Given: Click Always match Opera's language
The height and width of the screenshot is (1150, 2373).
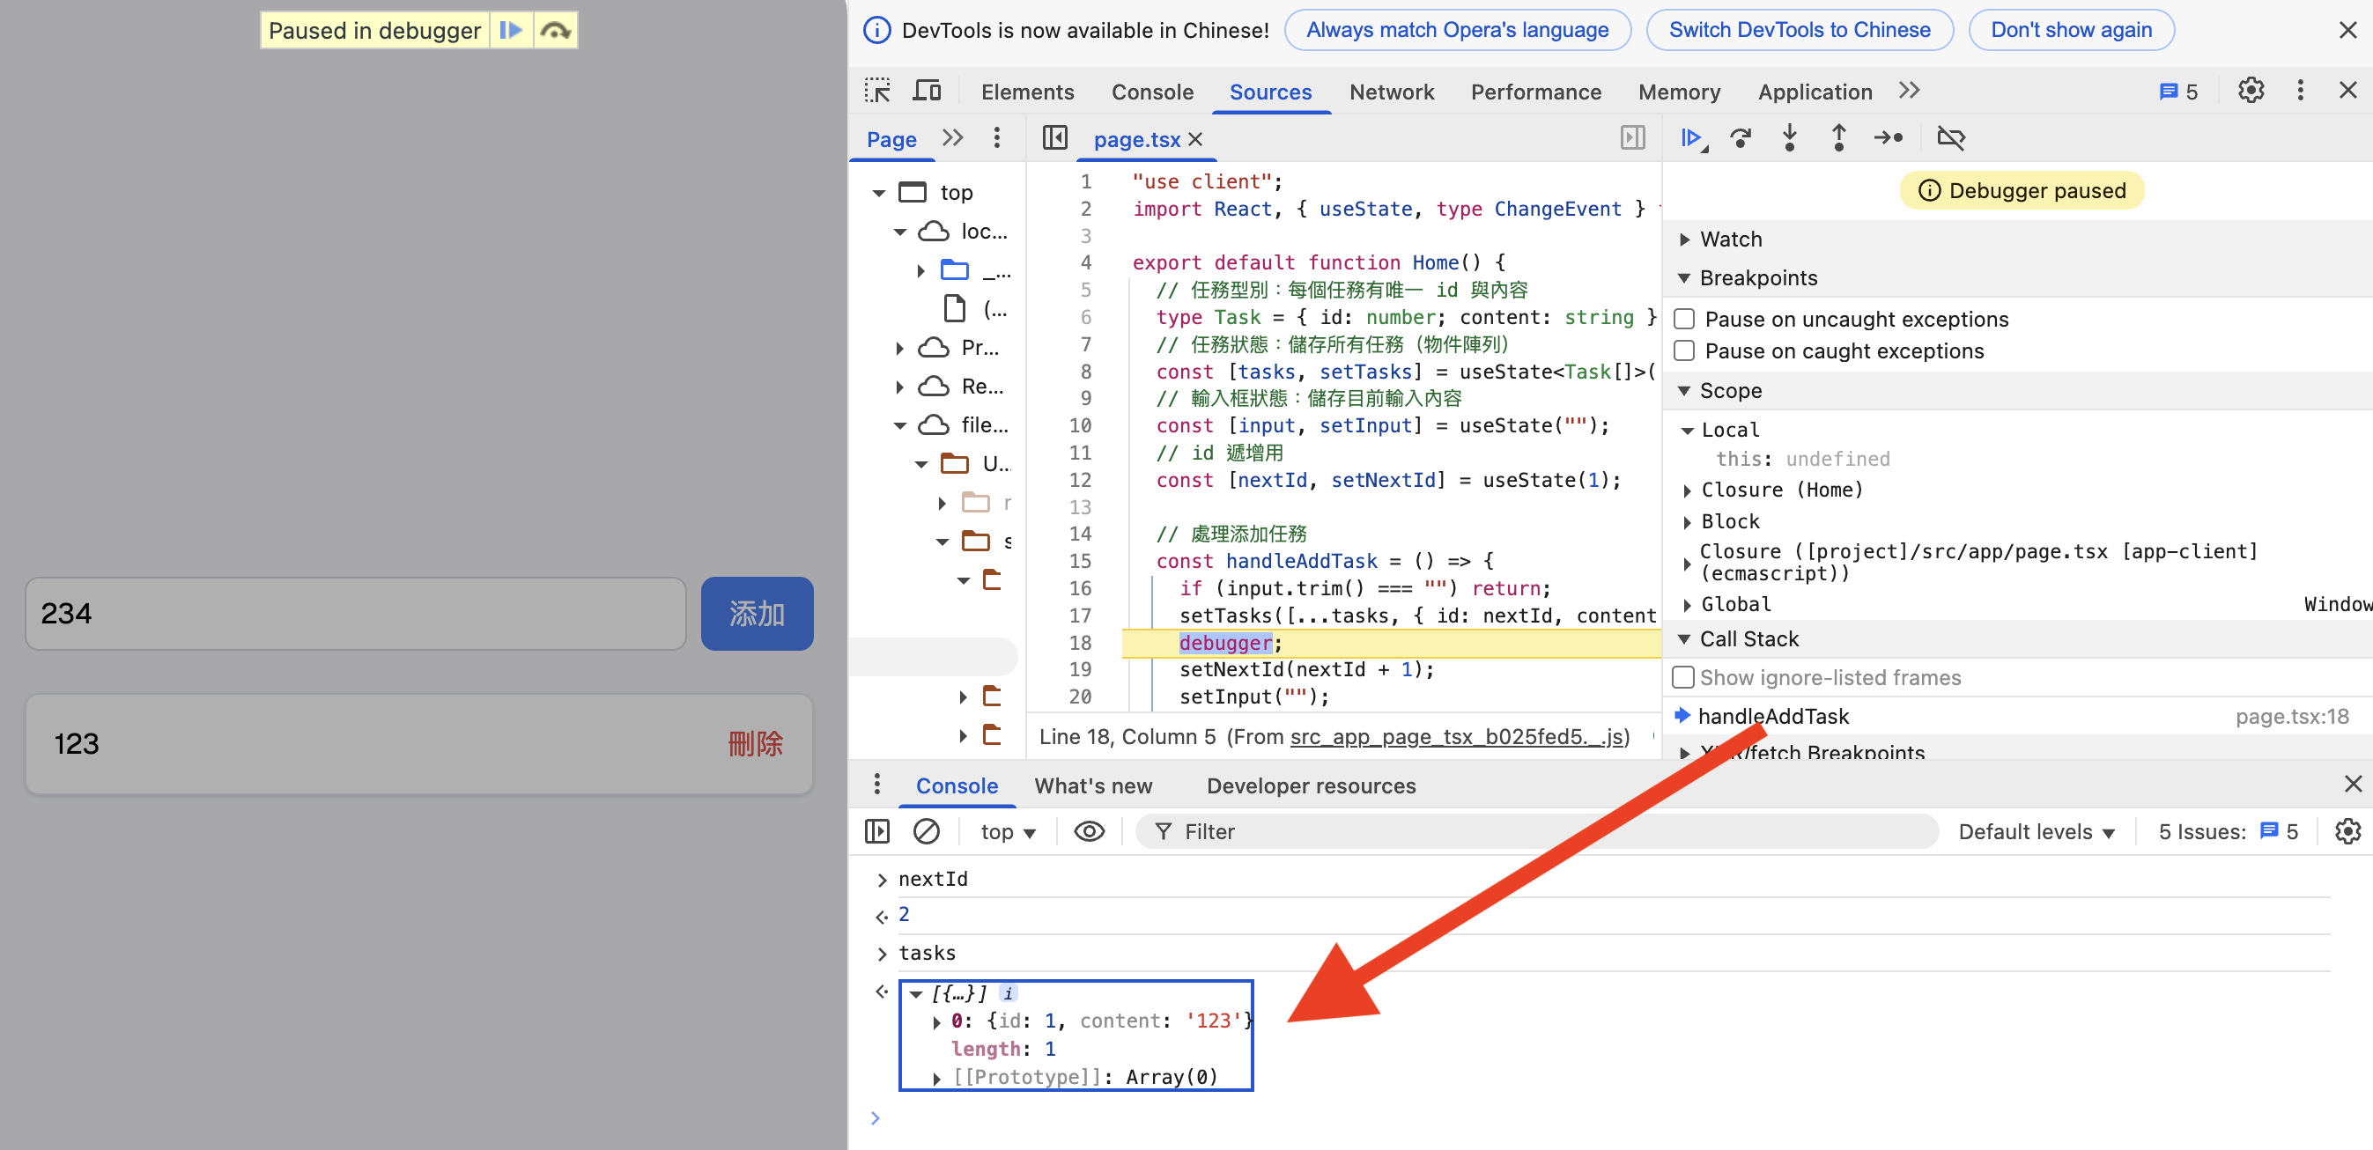Looking at the screenshot, I should pyautogui.click(x=1456, y=31).
